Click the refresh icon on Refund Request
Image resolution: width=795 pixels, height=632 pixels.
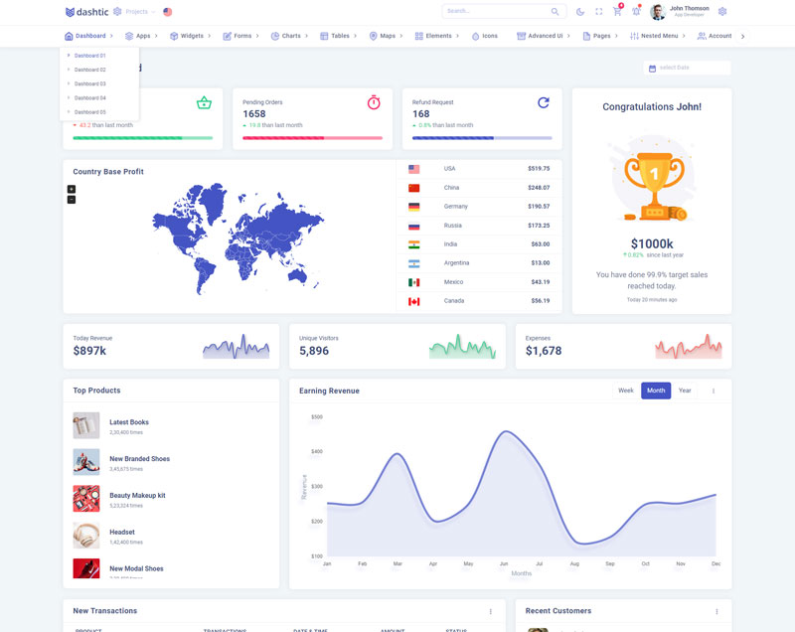(x=544, y=103)
